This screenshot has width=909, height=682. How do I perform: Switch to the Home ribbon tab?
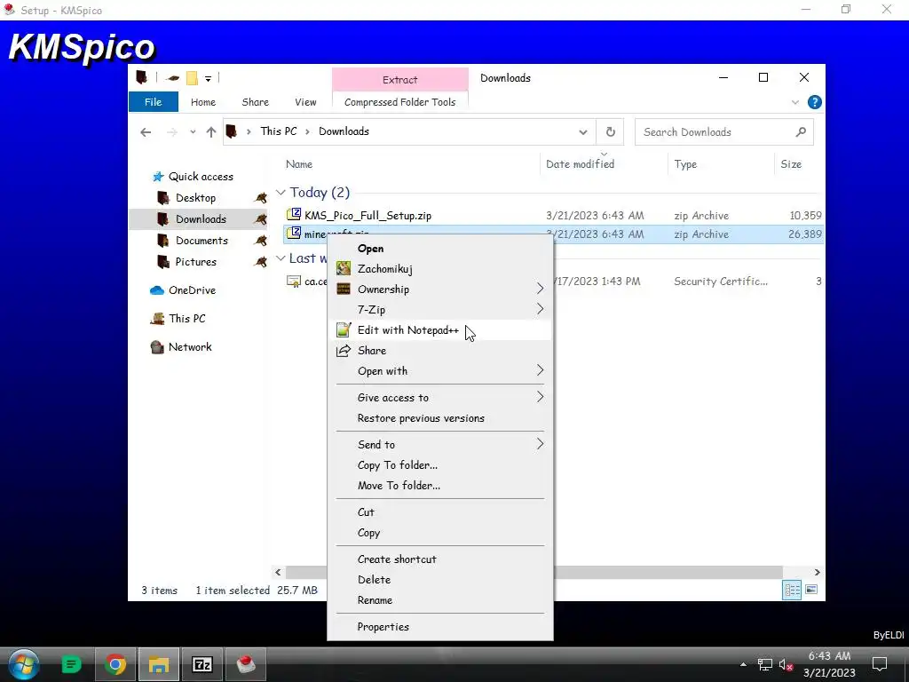[203, 102]
